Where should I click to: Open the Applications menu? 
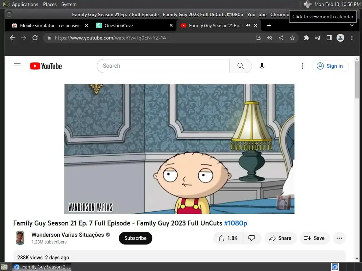25,4
